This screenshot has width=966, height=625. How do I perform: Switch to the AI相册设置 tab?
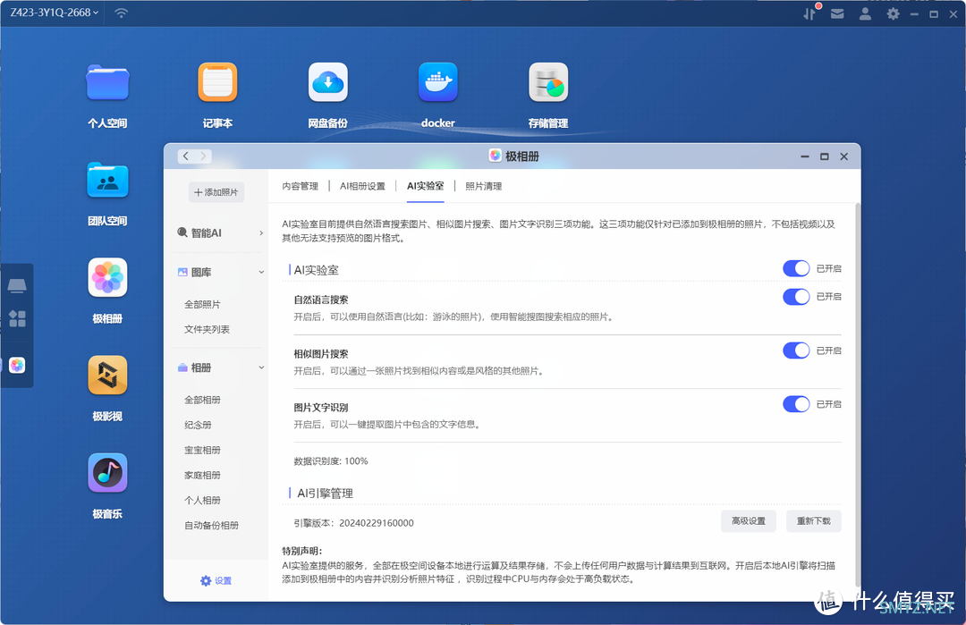[x=362, y=186]
